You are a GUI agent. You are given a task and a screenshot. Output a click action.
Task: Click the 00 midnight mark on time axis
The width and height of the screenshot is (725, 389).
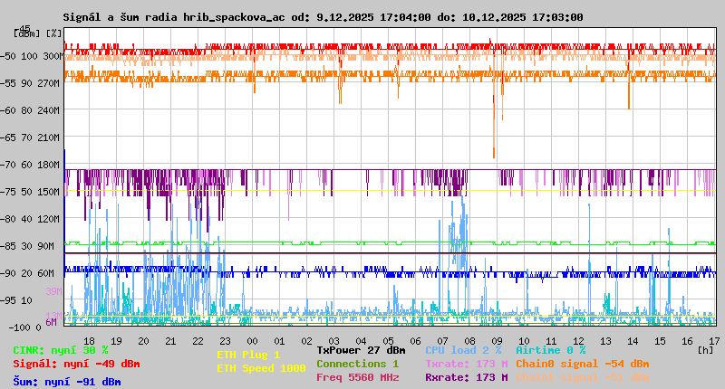(252, 340)
